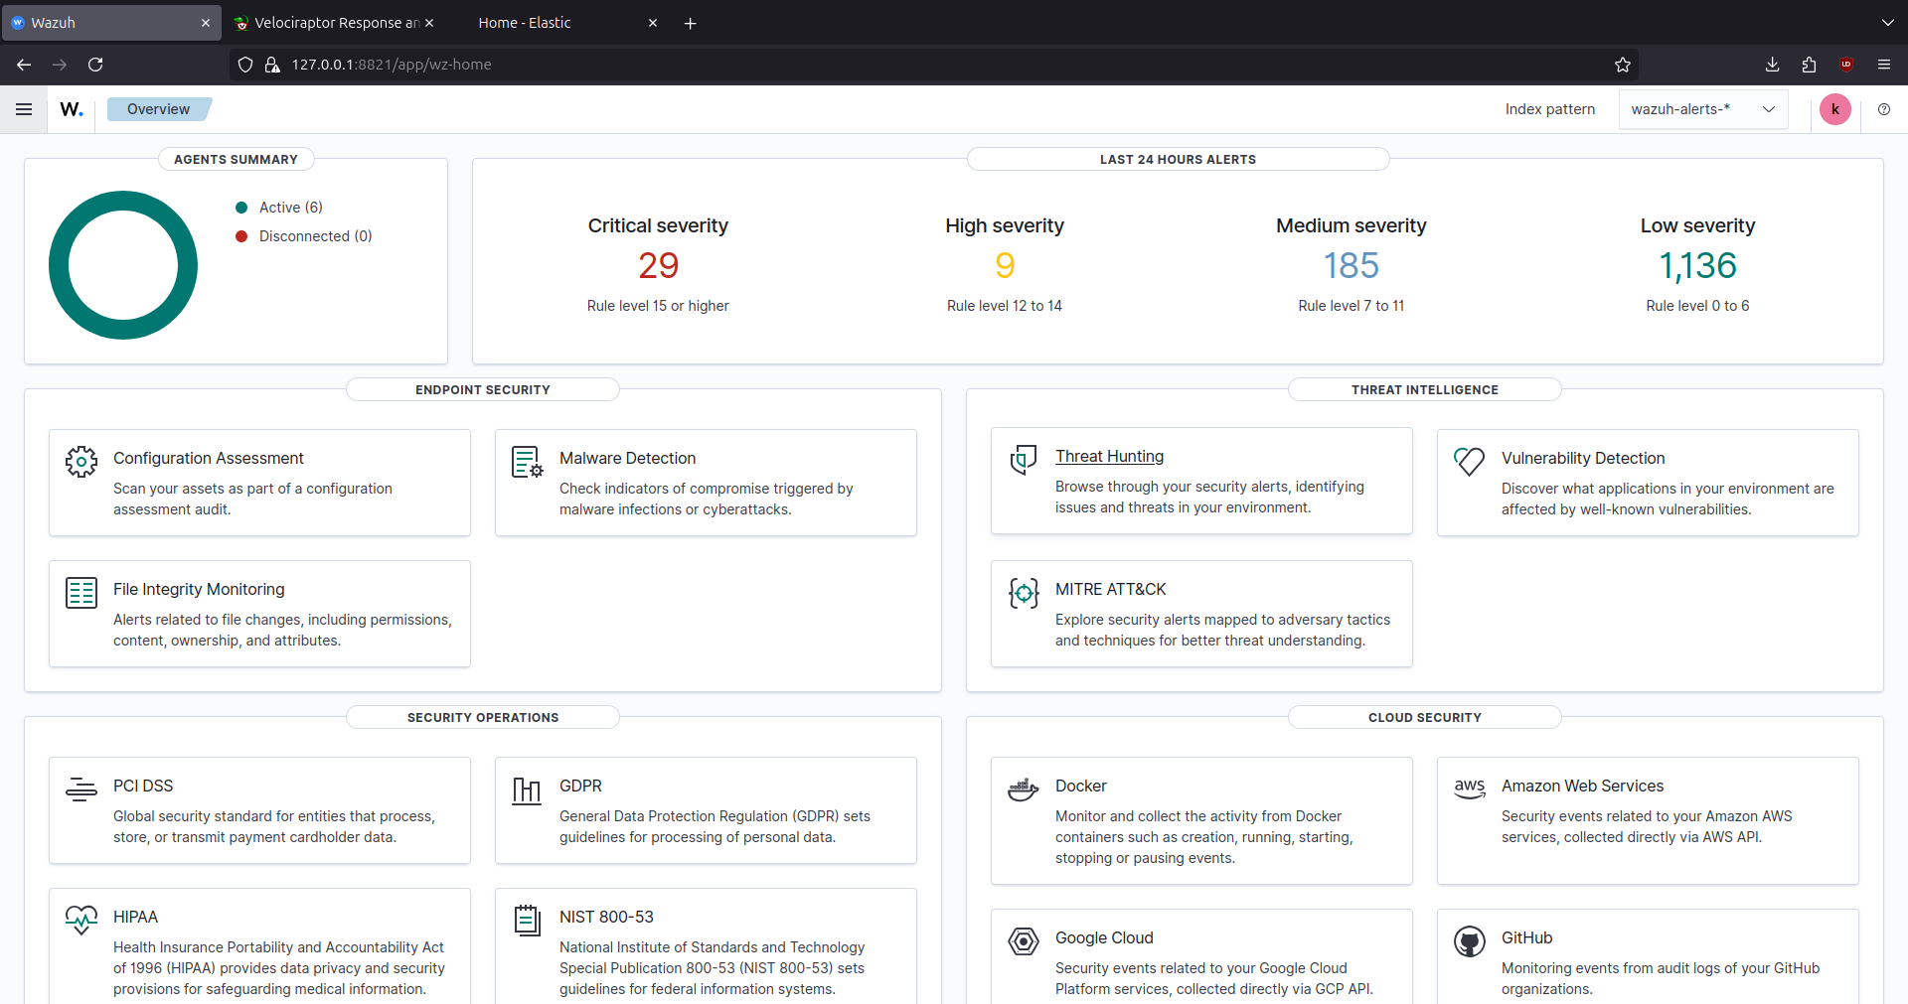Select the Configuration Assessment gear icon
Screen dimensions: 1908x1004
click(81, 461)
